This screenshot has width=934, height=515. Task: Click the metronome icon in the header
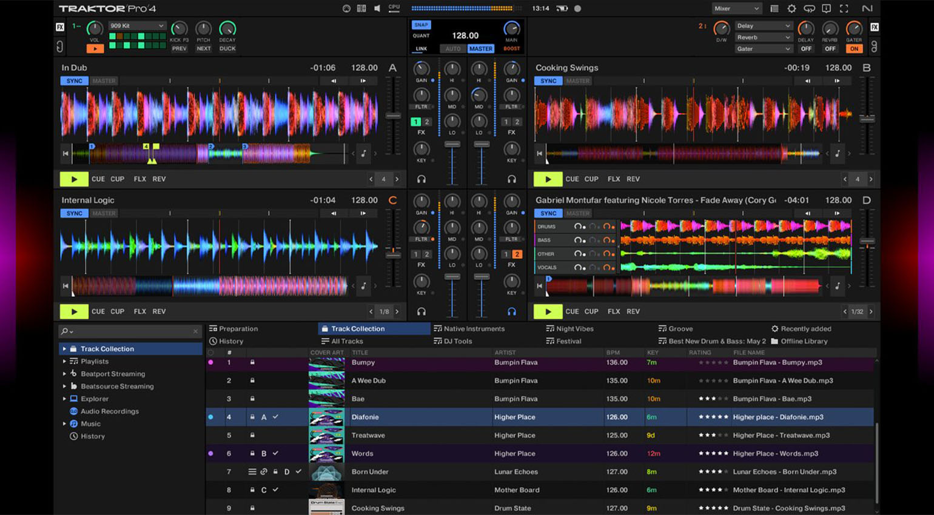[x=346, y=8]
